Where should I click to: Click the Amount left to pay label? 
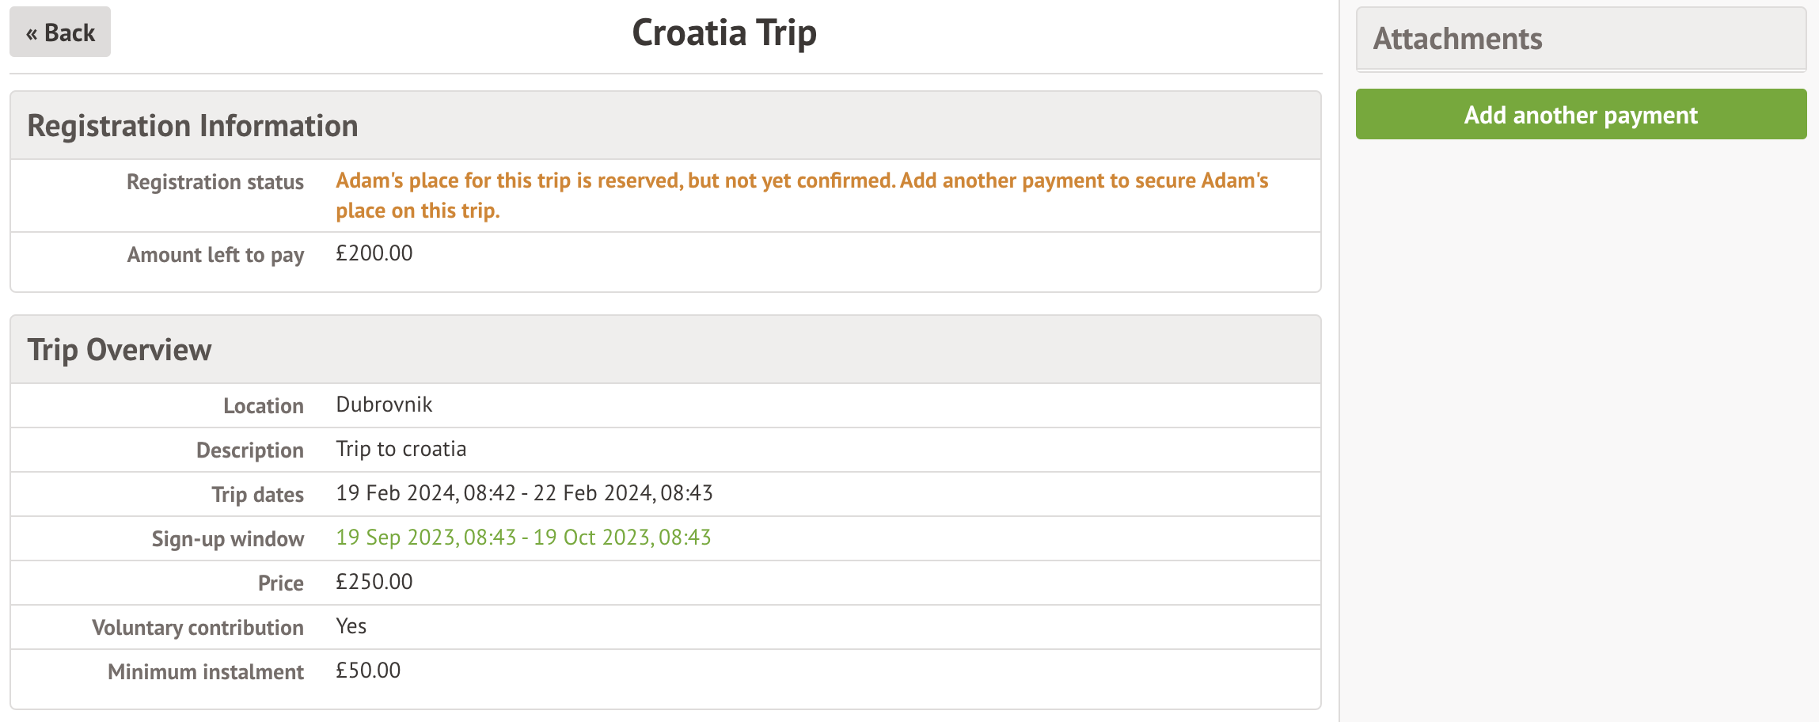pyautogui.click(x=215, y=255)
